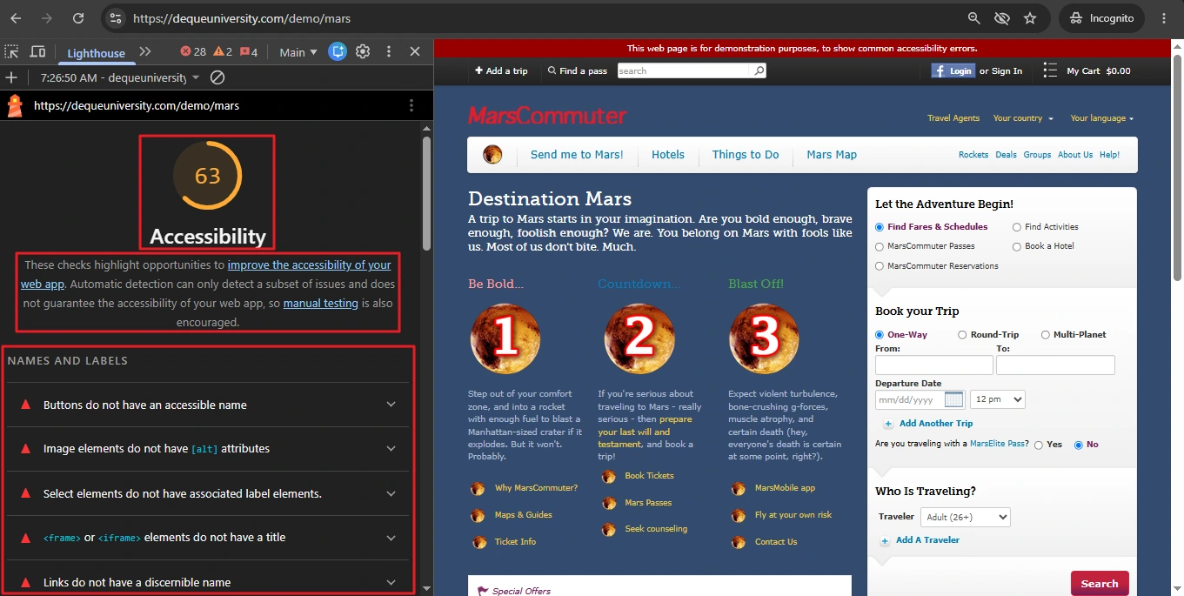
Task: Choose Multi-Planet trip option
Action: (x=1046, y=335)
